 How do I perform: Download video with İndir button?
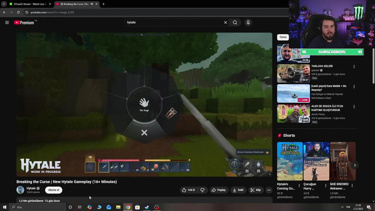point(238,190)
